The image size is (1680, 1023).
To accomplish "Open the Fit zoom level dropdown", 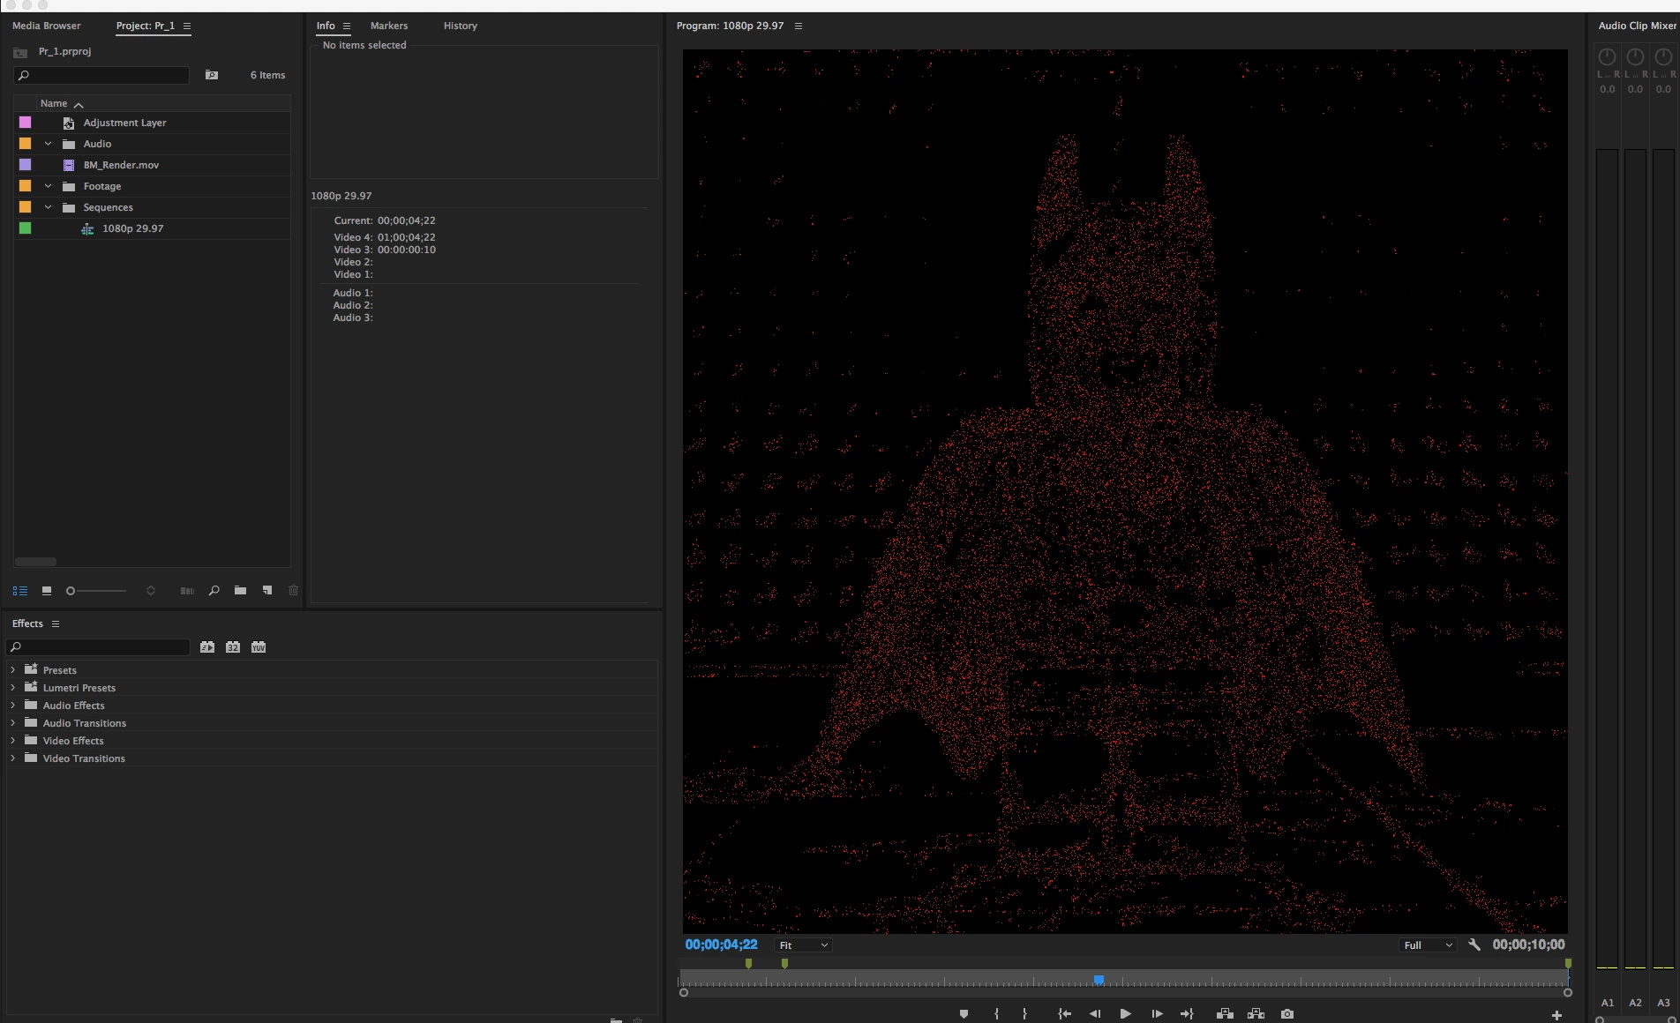I will 803,945.
